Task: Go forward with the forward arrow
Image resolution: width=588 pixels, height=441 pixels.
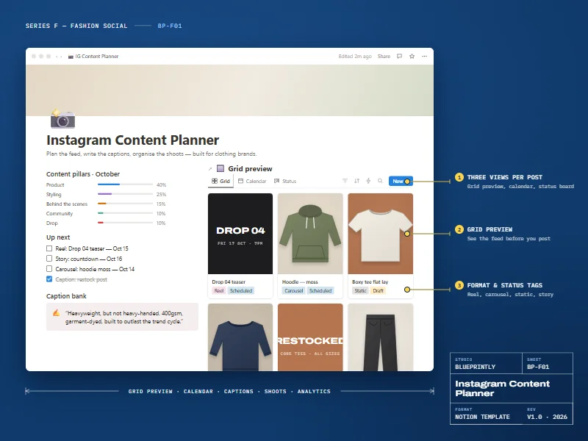Action: tap(61, 57)
